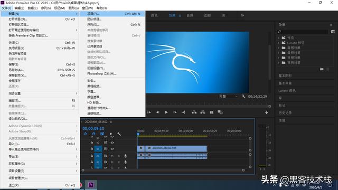Open 同步设置 submenu
This screenshot has height=190, width=338.
tap(40, 93)
